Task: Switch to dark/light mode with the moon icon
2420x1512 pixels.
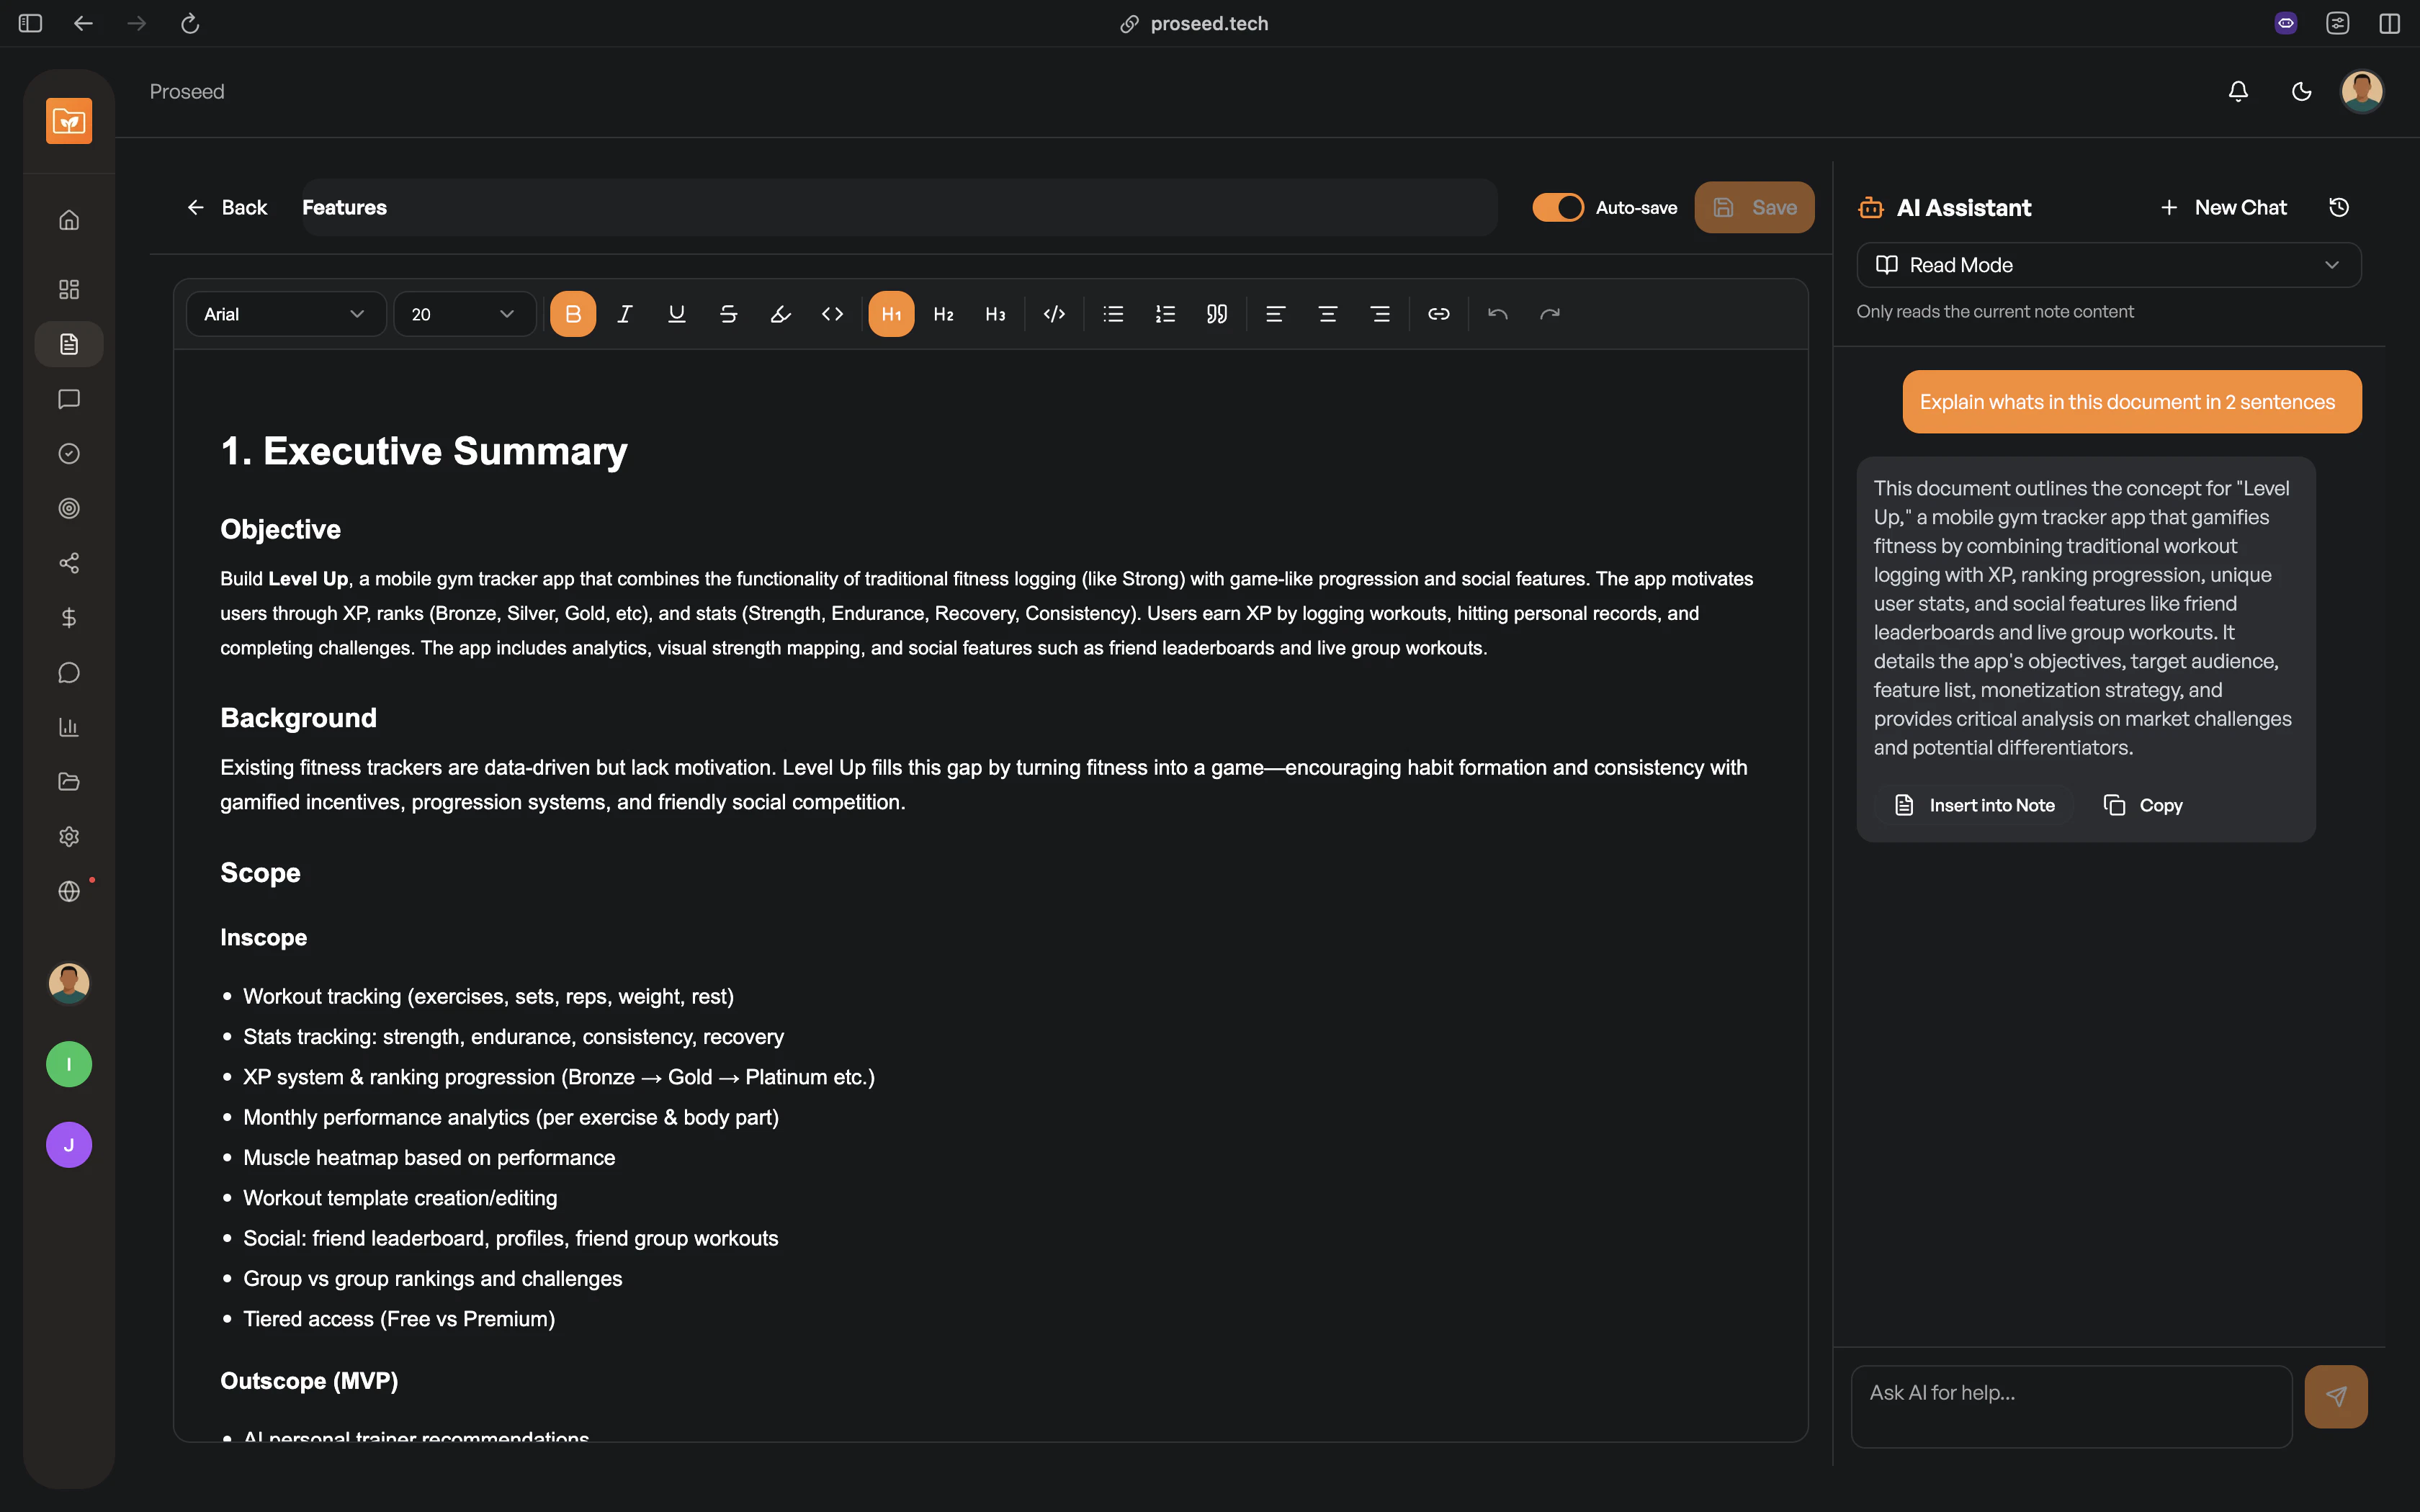Action: click(2301, 91)
